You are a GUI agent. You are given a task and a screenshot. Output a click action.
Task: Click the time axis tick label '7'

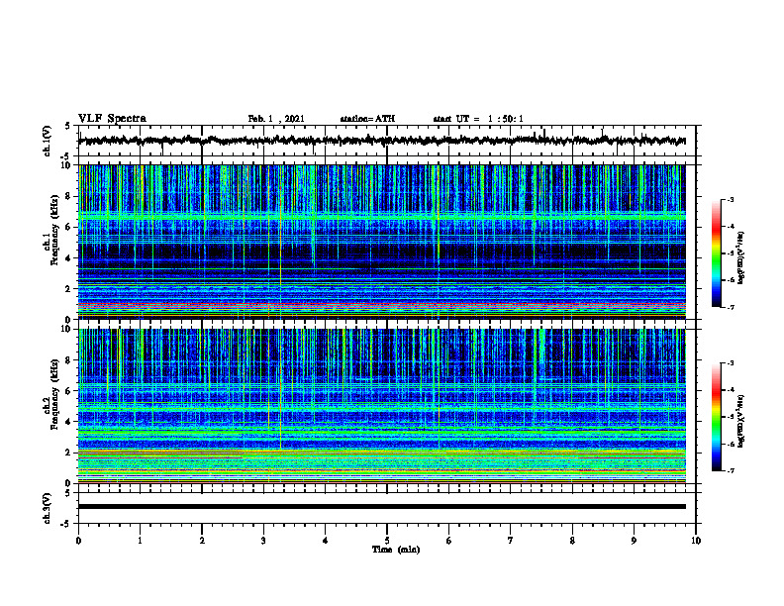point(511,541)
